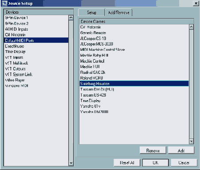Click Devices list scroll down arrow
Screen dimensions: 200x170
71,163
